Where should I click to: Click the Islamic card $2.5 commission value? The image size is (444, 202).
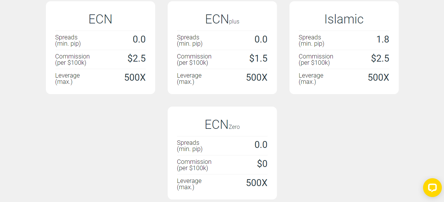click(x=380, y=58)
